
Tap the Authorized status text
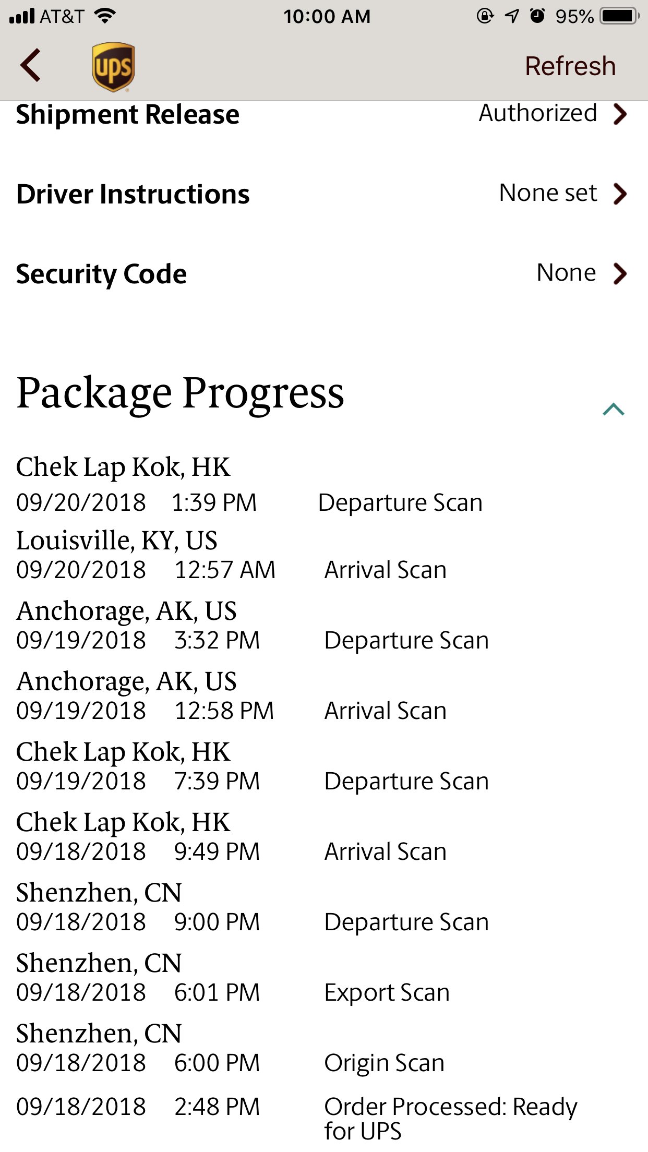click(538, 113)
